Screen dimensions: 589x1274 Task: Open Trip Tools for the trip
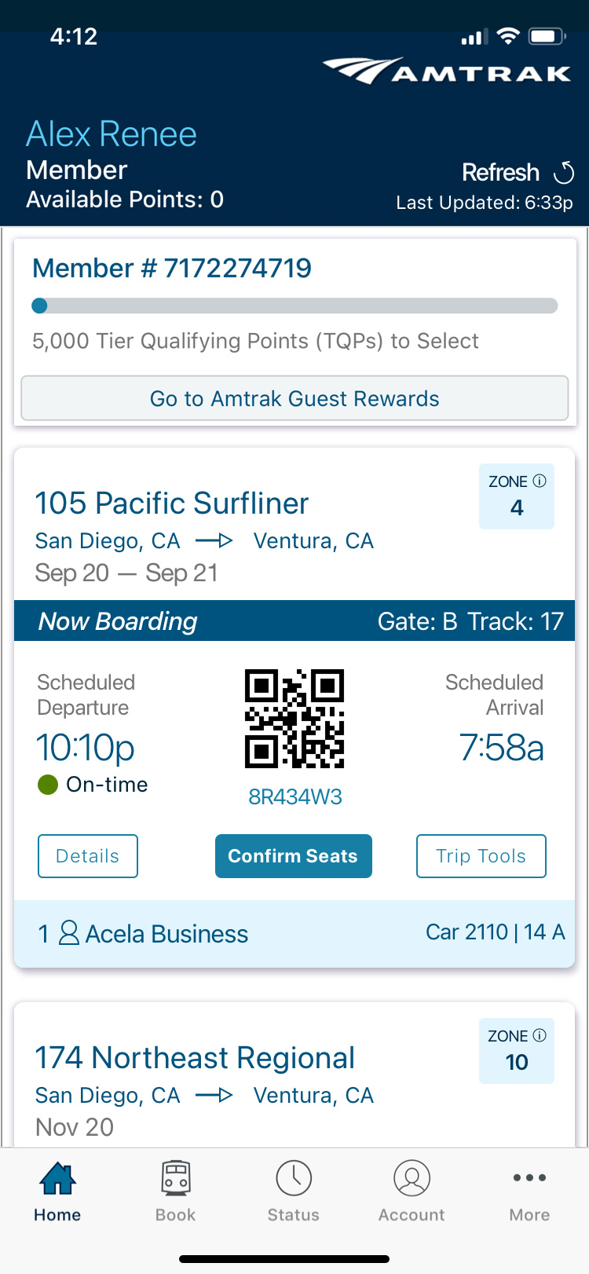tap(481, 856)
